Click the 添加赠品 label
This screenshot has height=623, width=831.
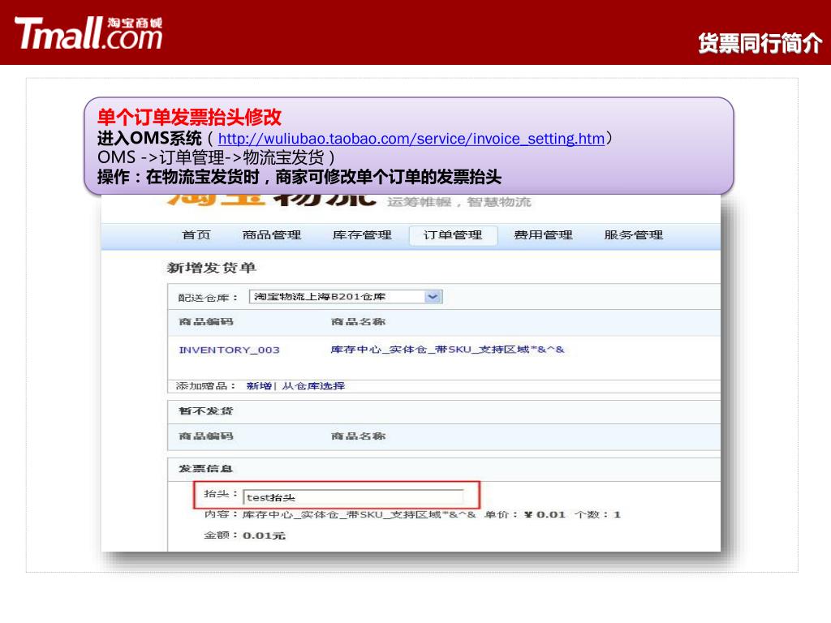205,385
